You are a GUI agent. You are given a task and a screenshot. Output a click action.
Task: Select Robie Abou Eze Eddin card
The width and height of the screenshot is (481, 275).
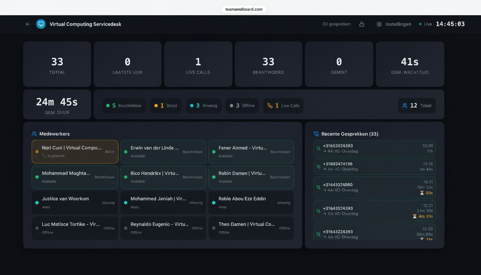(x=251, y=203)
